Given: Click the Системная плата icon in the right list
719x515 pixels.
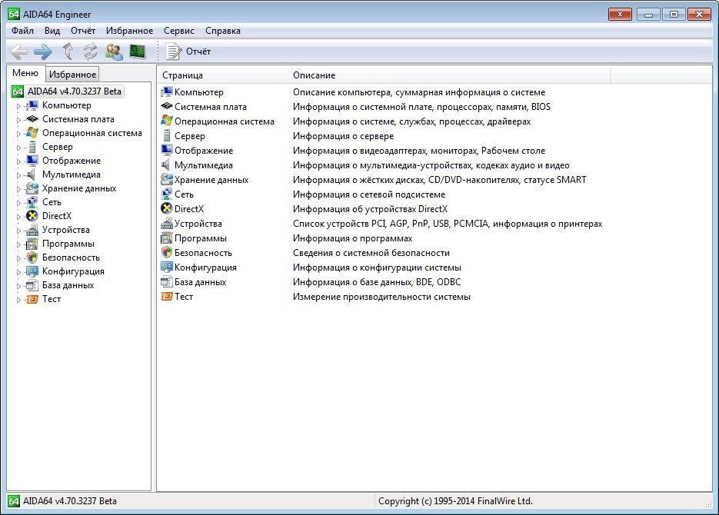Looking at the screenshot, I should point(166,106).
